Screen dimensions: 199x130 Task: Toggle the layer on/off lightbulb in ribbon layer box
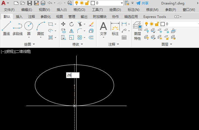coord(146,24)
